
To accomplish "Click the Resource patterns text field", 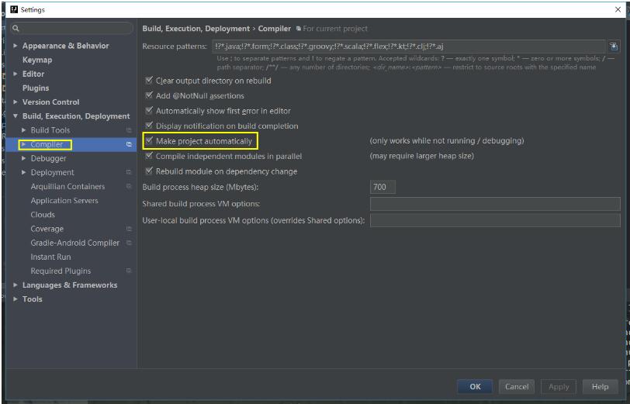I will click(408, 47).
